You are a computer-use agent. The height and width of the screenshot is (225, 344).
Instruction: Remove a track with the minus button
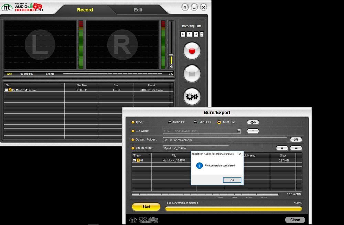[x=296, y=148]
